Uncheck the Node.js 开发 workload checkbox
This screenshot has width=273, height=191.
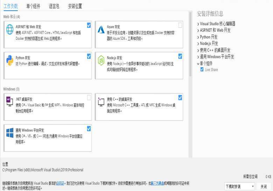180,56
